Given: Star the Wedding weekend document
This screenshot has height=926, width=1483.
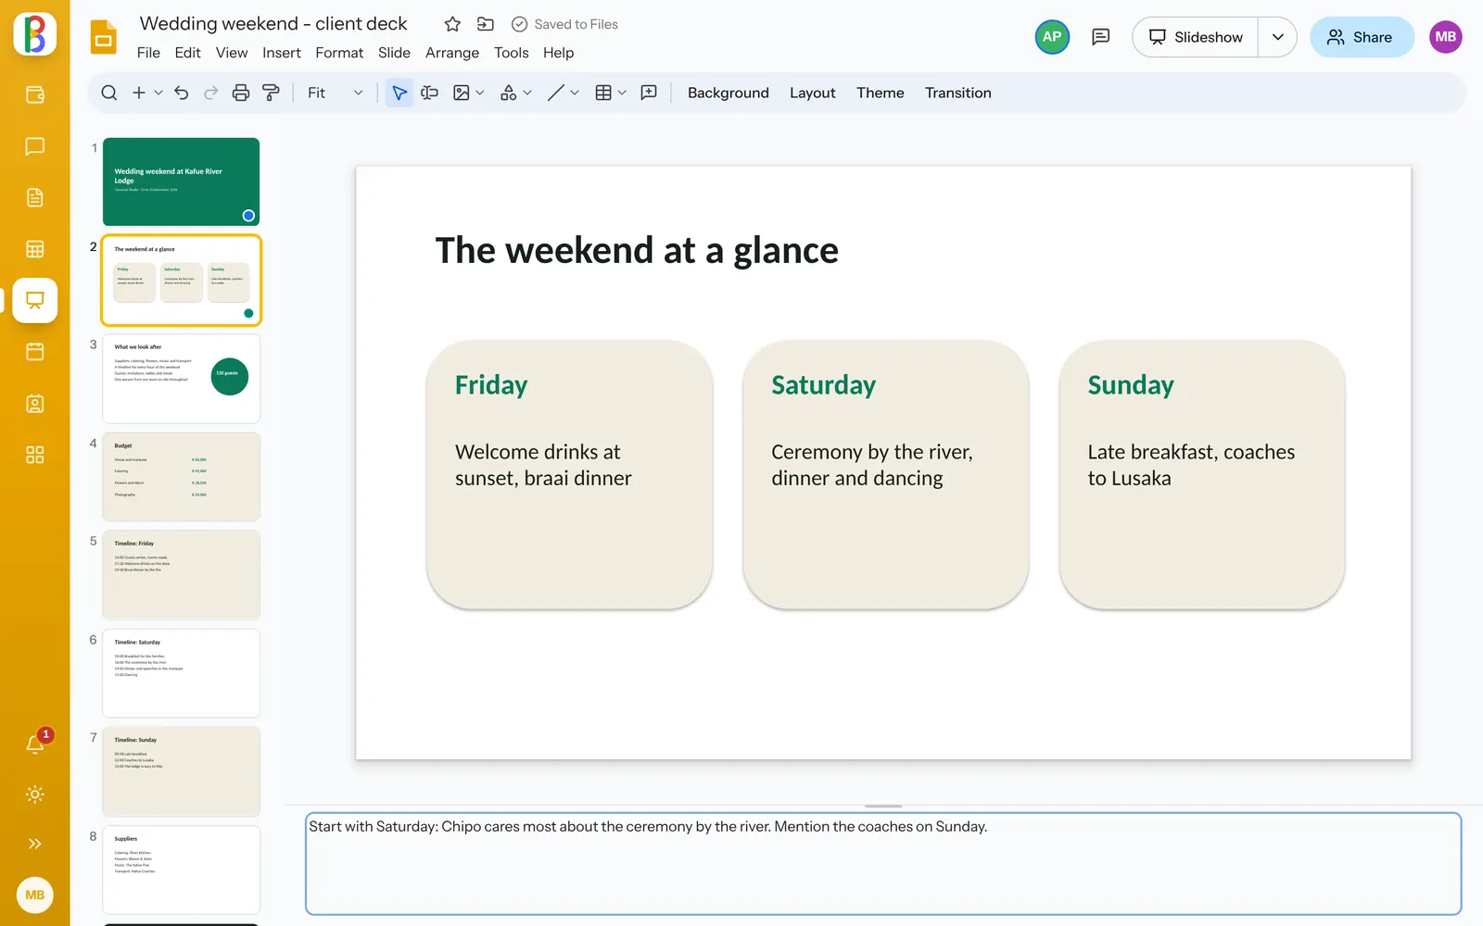Looking at the screenshot, I should (452, 24).
